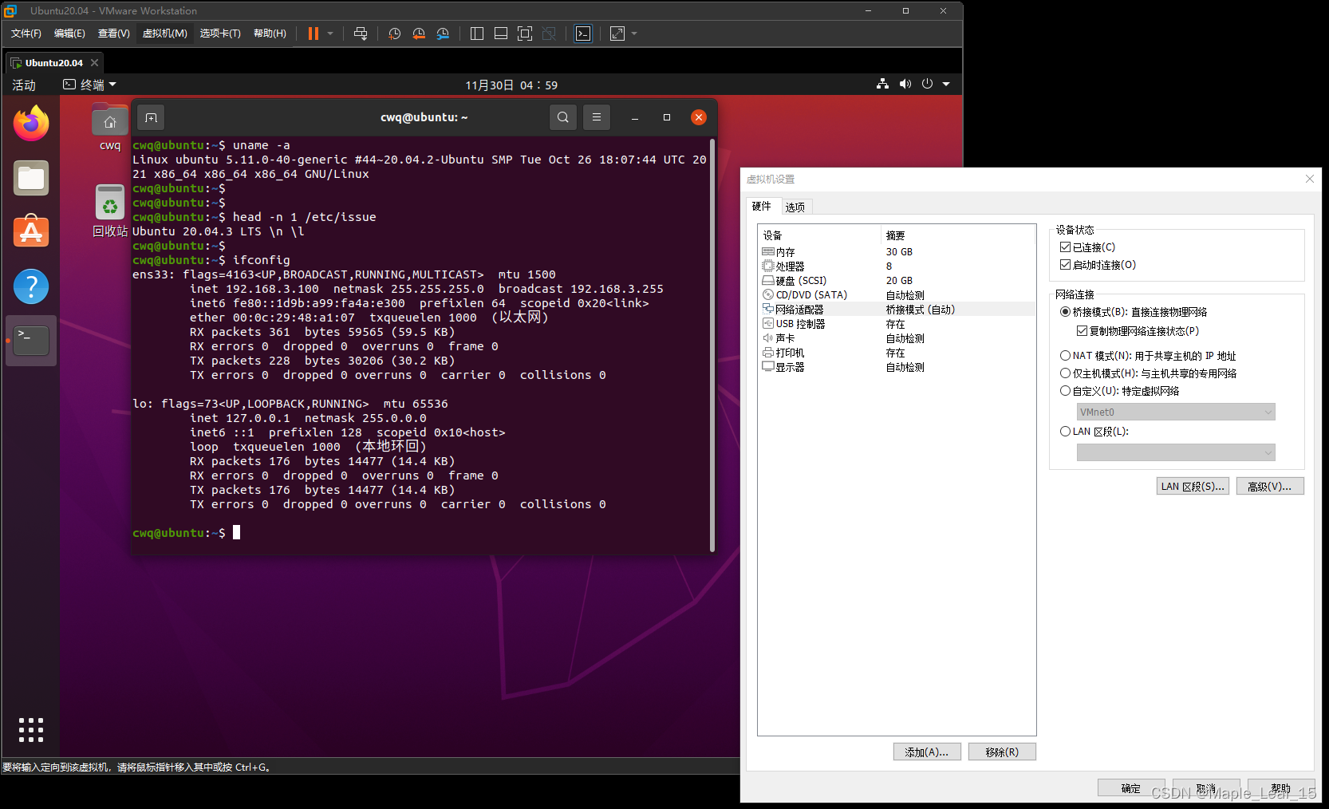Screen dimensions: 1329x809
Task: Open the 编辑(E) menu
Action: pyautogui.click(x=69, y=34)
